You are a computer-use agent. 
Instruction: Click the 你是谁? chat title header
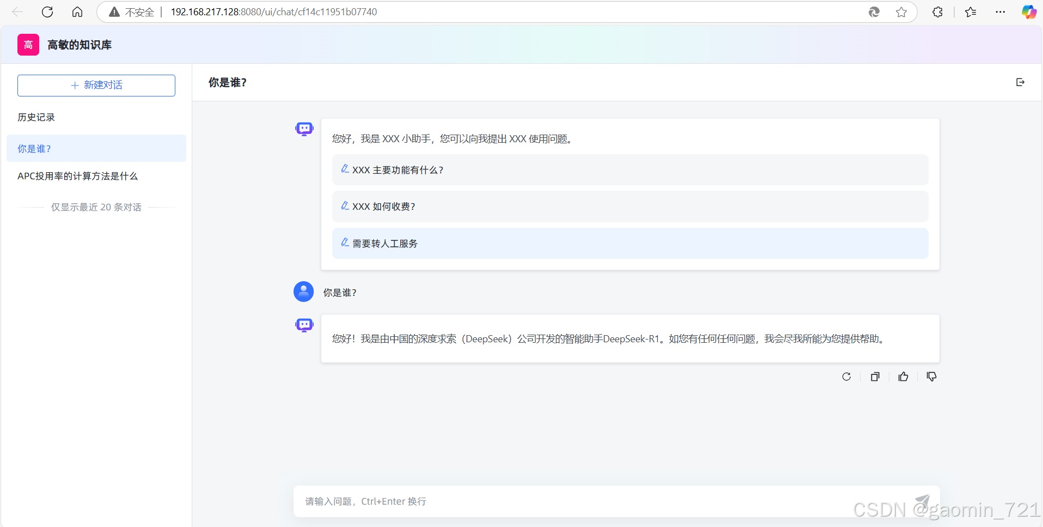coord(228,82)
